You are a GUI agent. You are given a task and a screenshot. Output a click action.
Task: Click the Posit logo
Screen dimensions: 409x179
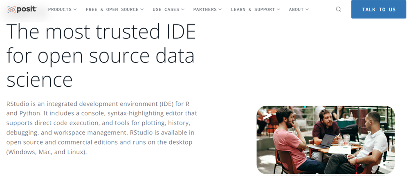22,9
